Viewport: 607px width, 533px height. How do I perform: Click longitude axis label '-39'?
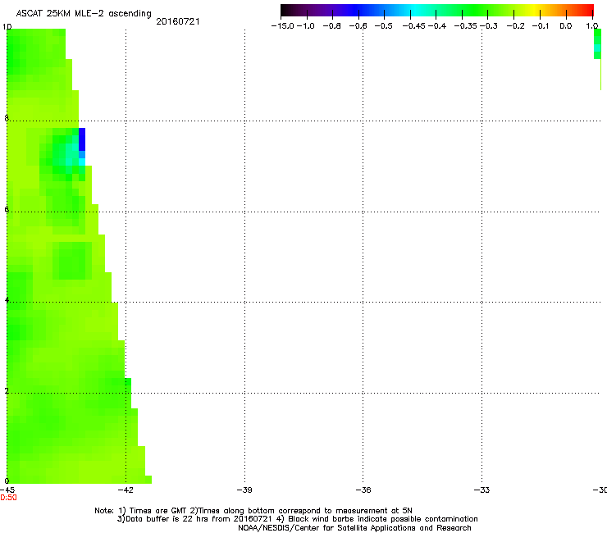coord(244,490)
